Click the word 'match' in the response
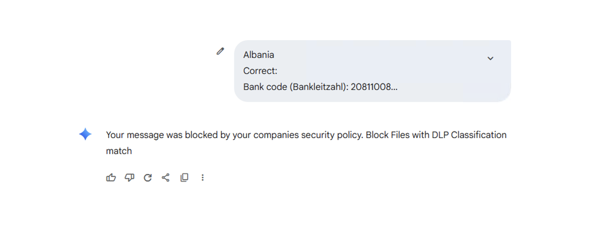Screen dimensions: 601x225 [x=119, y=151]
